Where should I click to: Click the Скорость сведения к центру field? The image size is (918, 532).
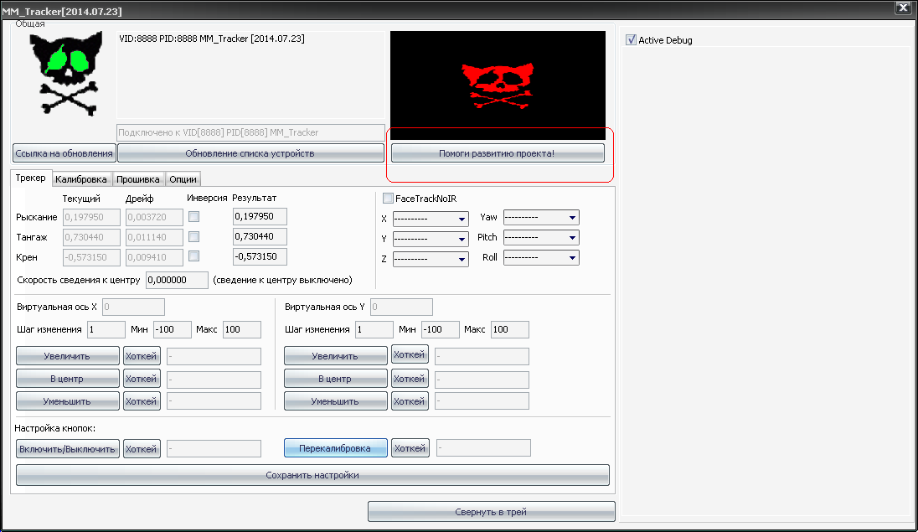coord(177,280)
